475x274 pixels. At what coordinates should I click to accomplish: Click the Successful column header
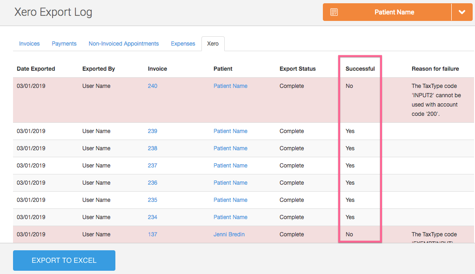360,69
